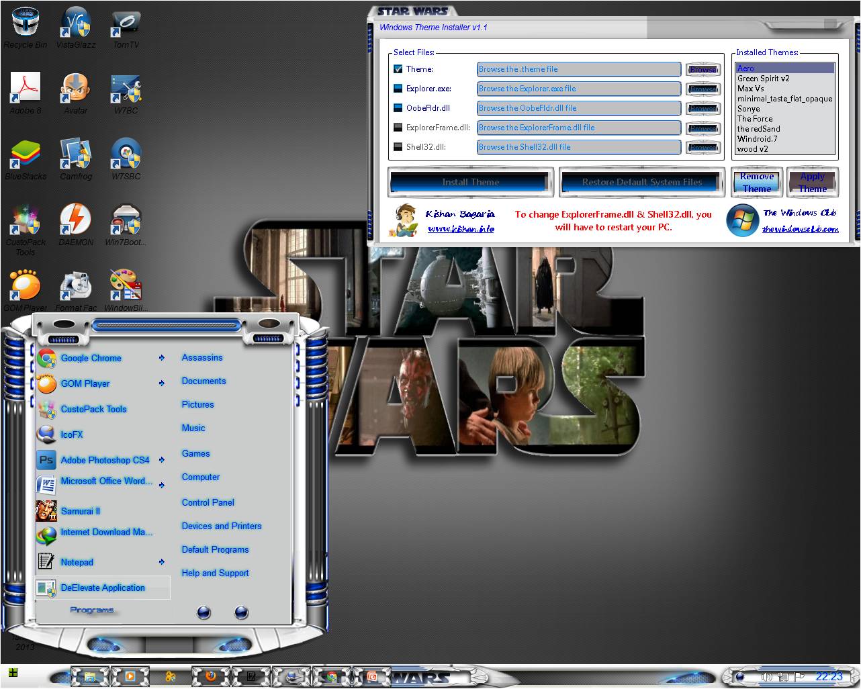This screenshot has height=689, width=861.
Task: Expand Adobe Photoshop CS4 submenu arrow
Action: coord(161,460)
